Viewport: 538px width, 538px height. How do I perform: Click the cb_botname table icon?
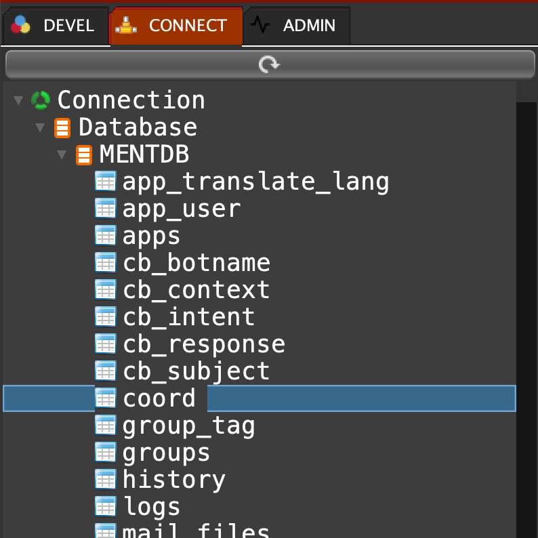[x=105, y=263]
